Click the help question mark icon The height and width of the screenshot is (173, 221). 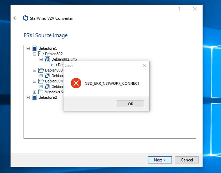[179, 9]
